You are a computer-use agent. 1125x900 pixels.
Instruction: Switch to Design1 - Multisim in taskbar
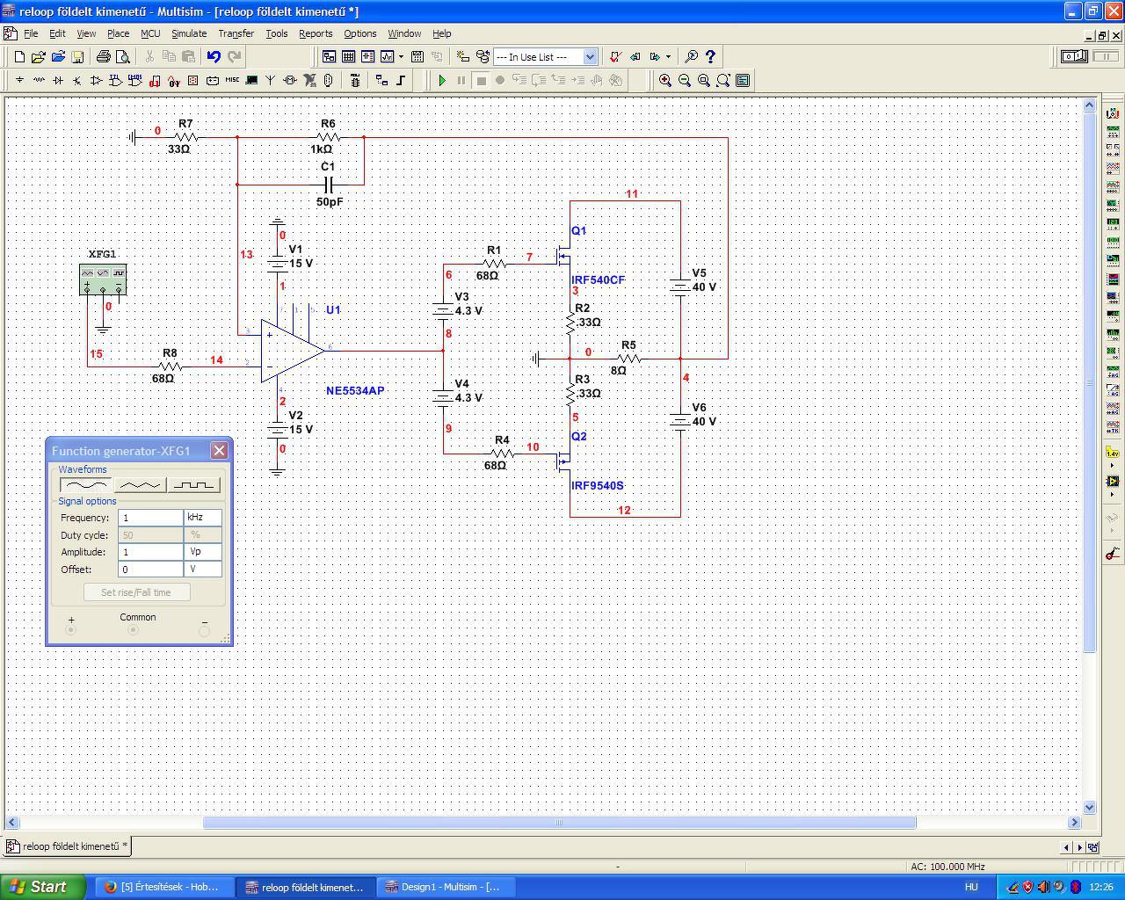pyautogui.click(x=446, y=887)
